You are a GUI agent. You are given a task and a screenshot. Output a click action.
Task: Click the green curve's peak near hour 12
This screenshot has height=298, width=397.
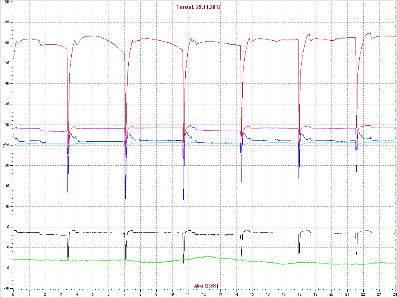[x=208, y=256]
